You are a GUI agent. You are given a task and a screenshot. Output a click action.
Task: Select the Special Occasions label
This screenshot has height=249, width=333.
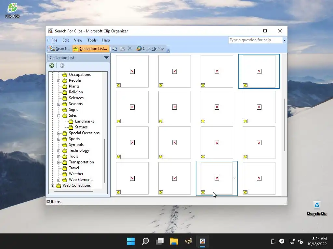point(84,133)
